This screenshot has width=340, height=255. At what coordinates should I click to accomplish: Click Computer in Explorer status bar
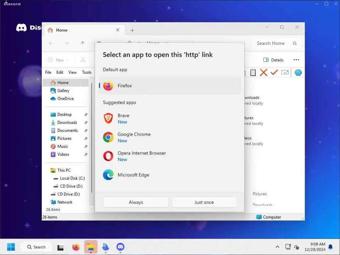click(x=269, y=217)
